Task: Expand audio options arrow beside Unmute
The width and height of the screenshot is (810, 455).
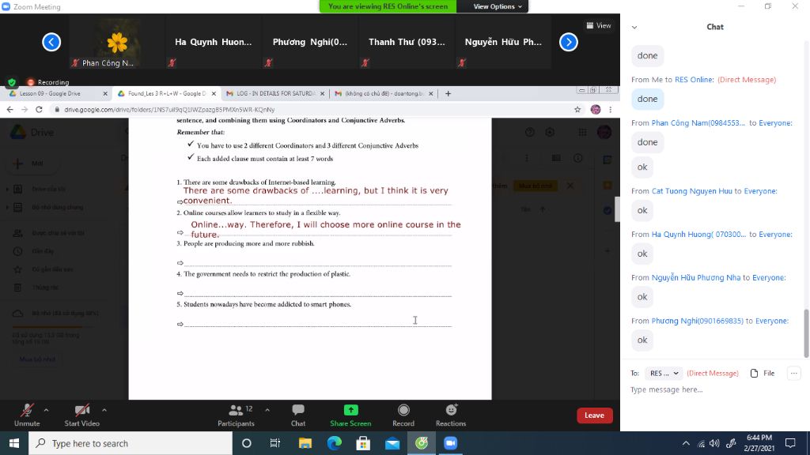Action: (x=46, y=410)
